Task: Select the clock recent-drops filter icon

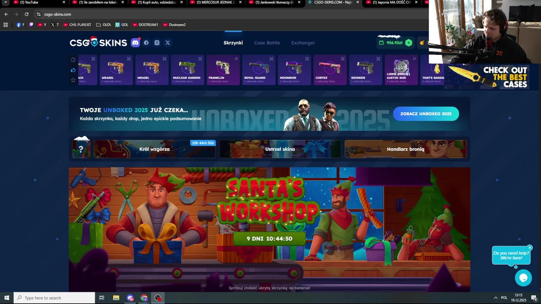Action: tap(73, 60)
